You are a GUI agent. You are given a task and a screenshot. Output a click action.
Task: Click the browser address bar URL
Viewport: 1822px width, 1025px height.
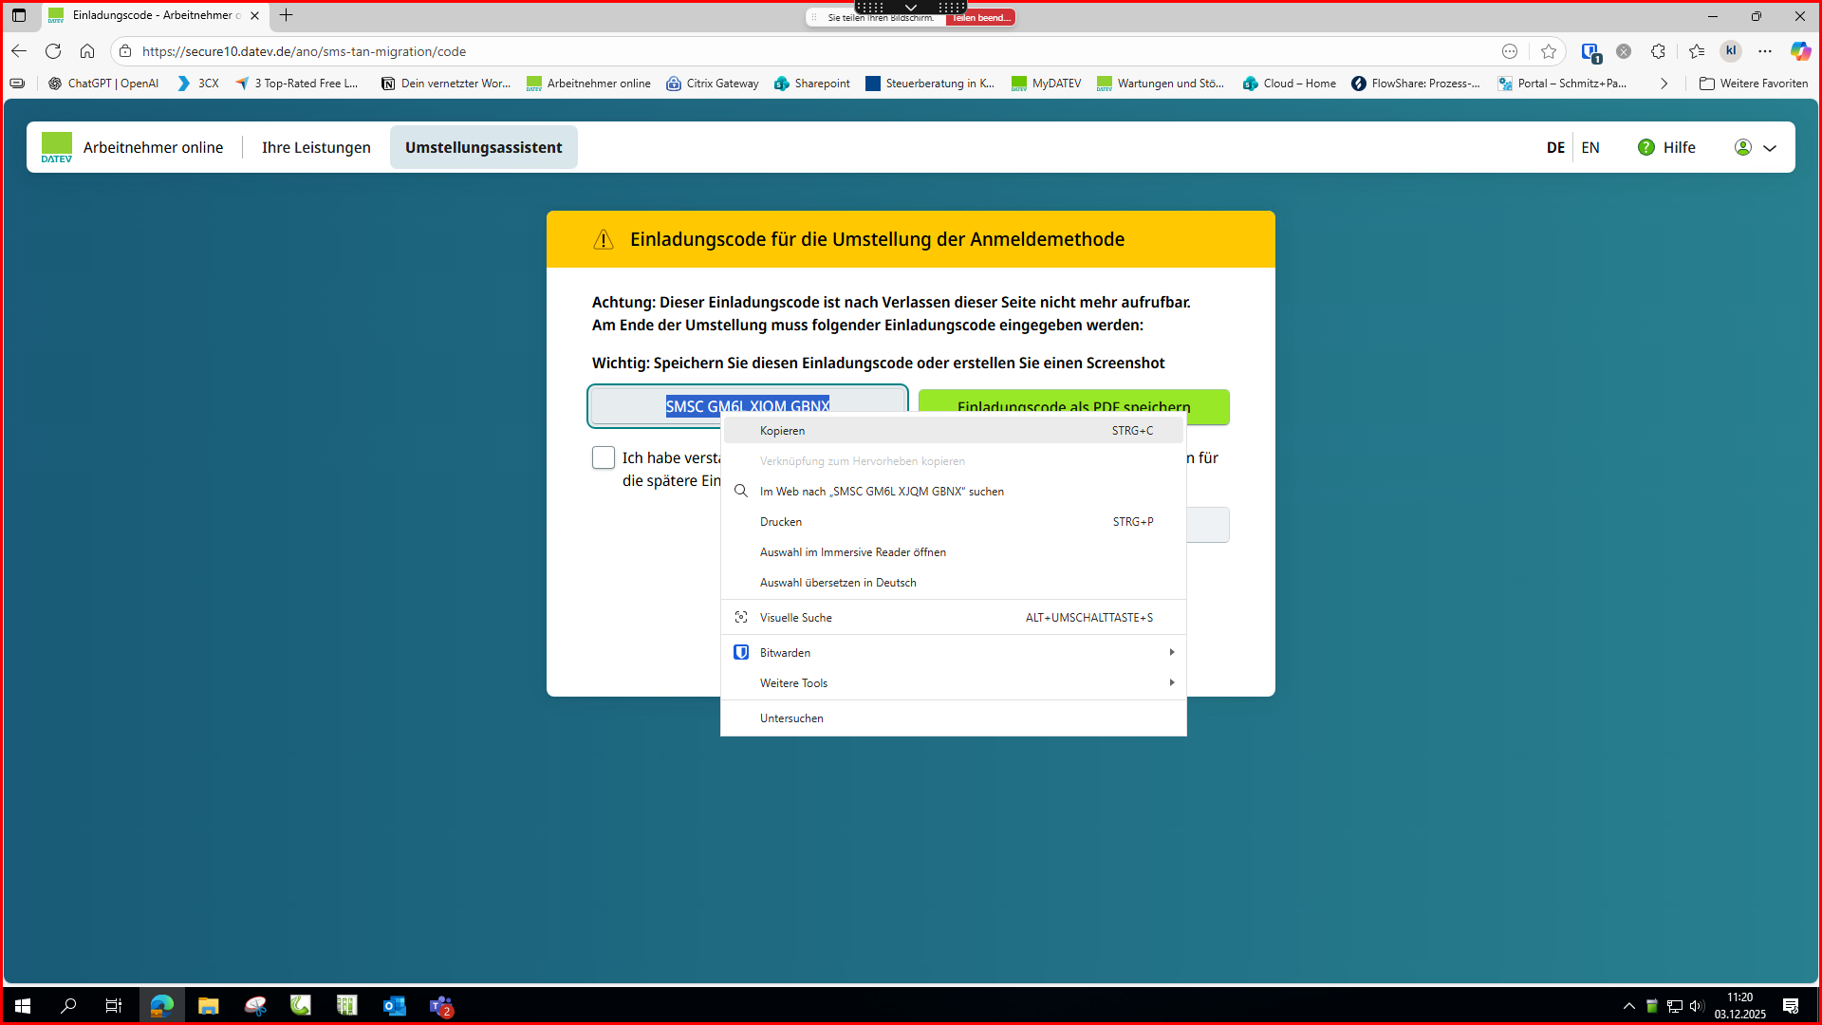[304, 51]
